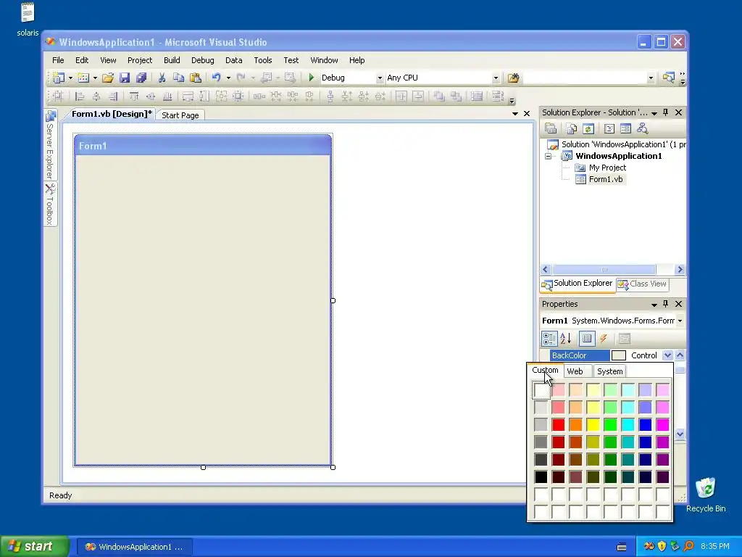Switch Properties to Categorized view

pyautogui.click(x=549, y=339)
